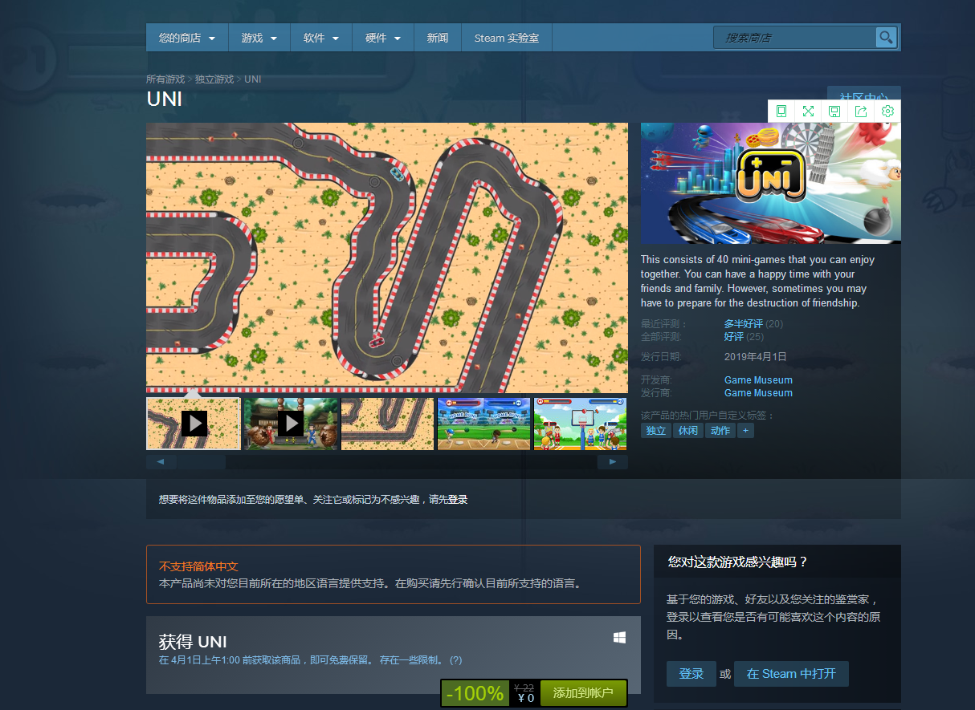This screenshot has height=710, width=975.
Task: Click the UNI breadcrumb link
Action: pos(252,79)
